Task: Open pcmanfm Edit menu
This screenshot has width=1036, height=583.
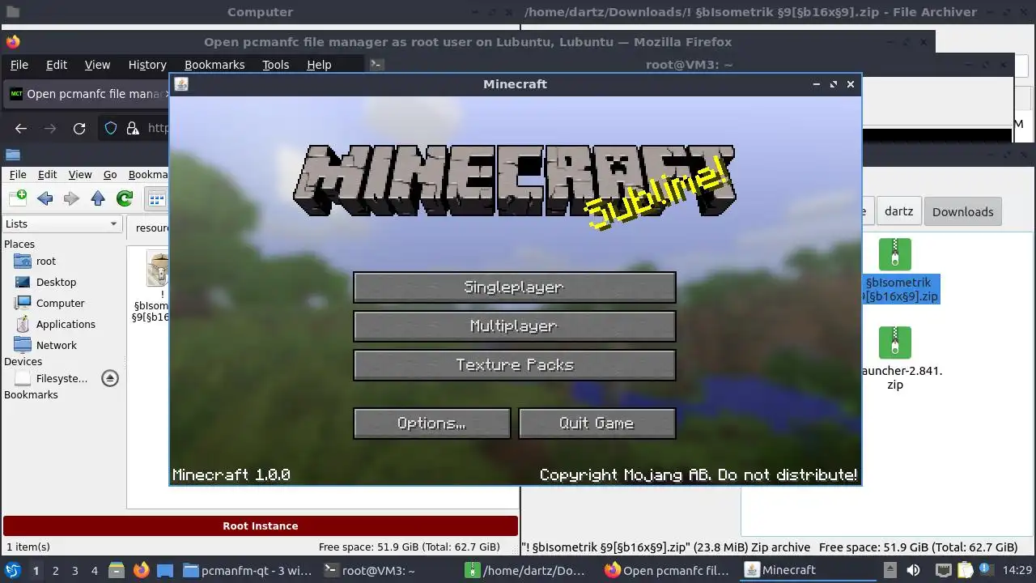Action: [x=48, y=174]
